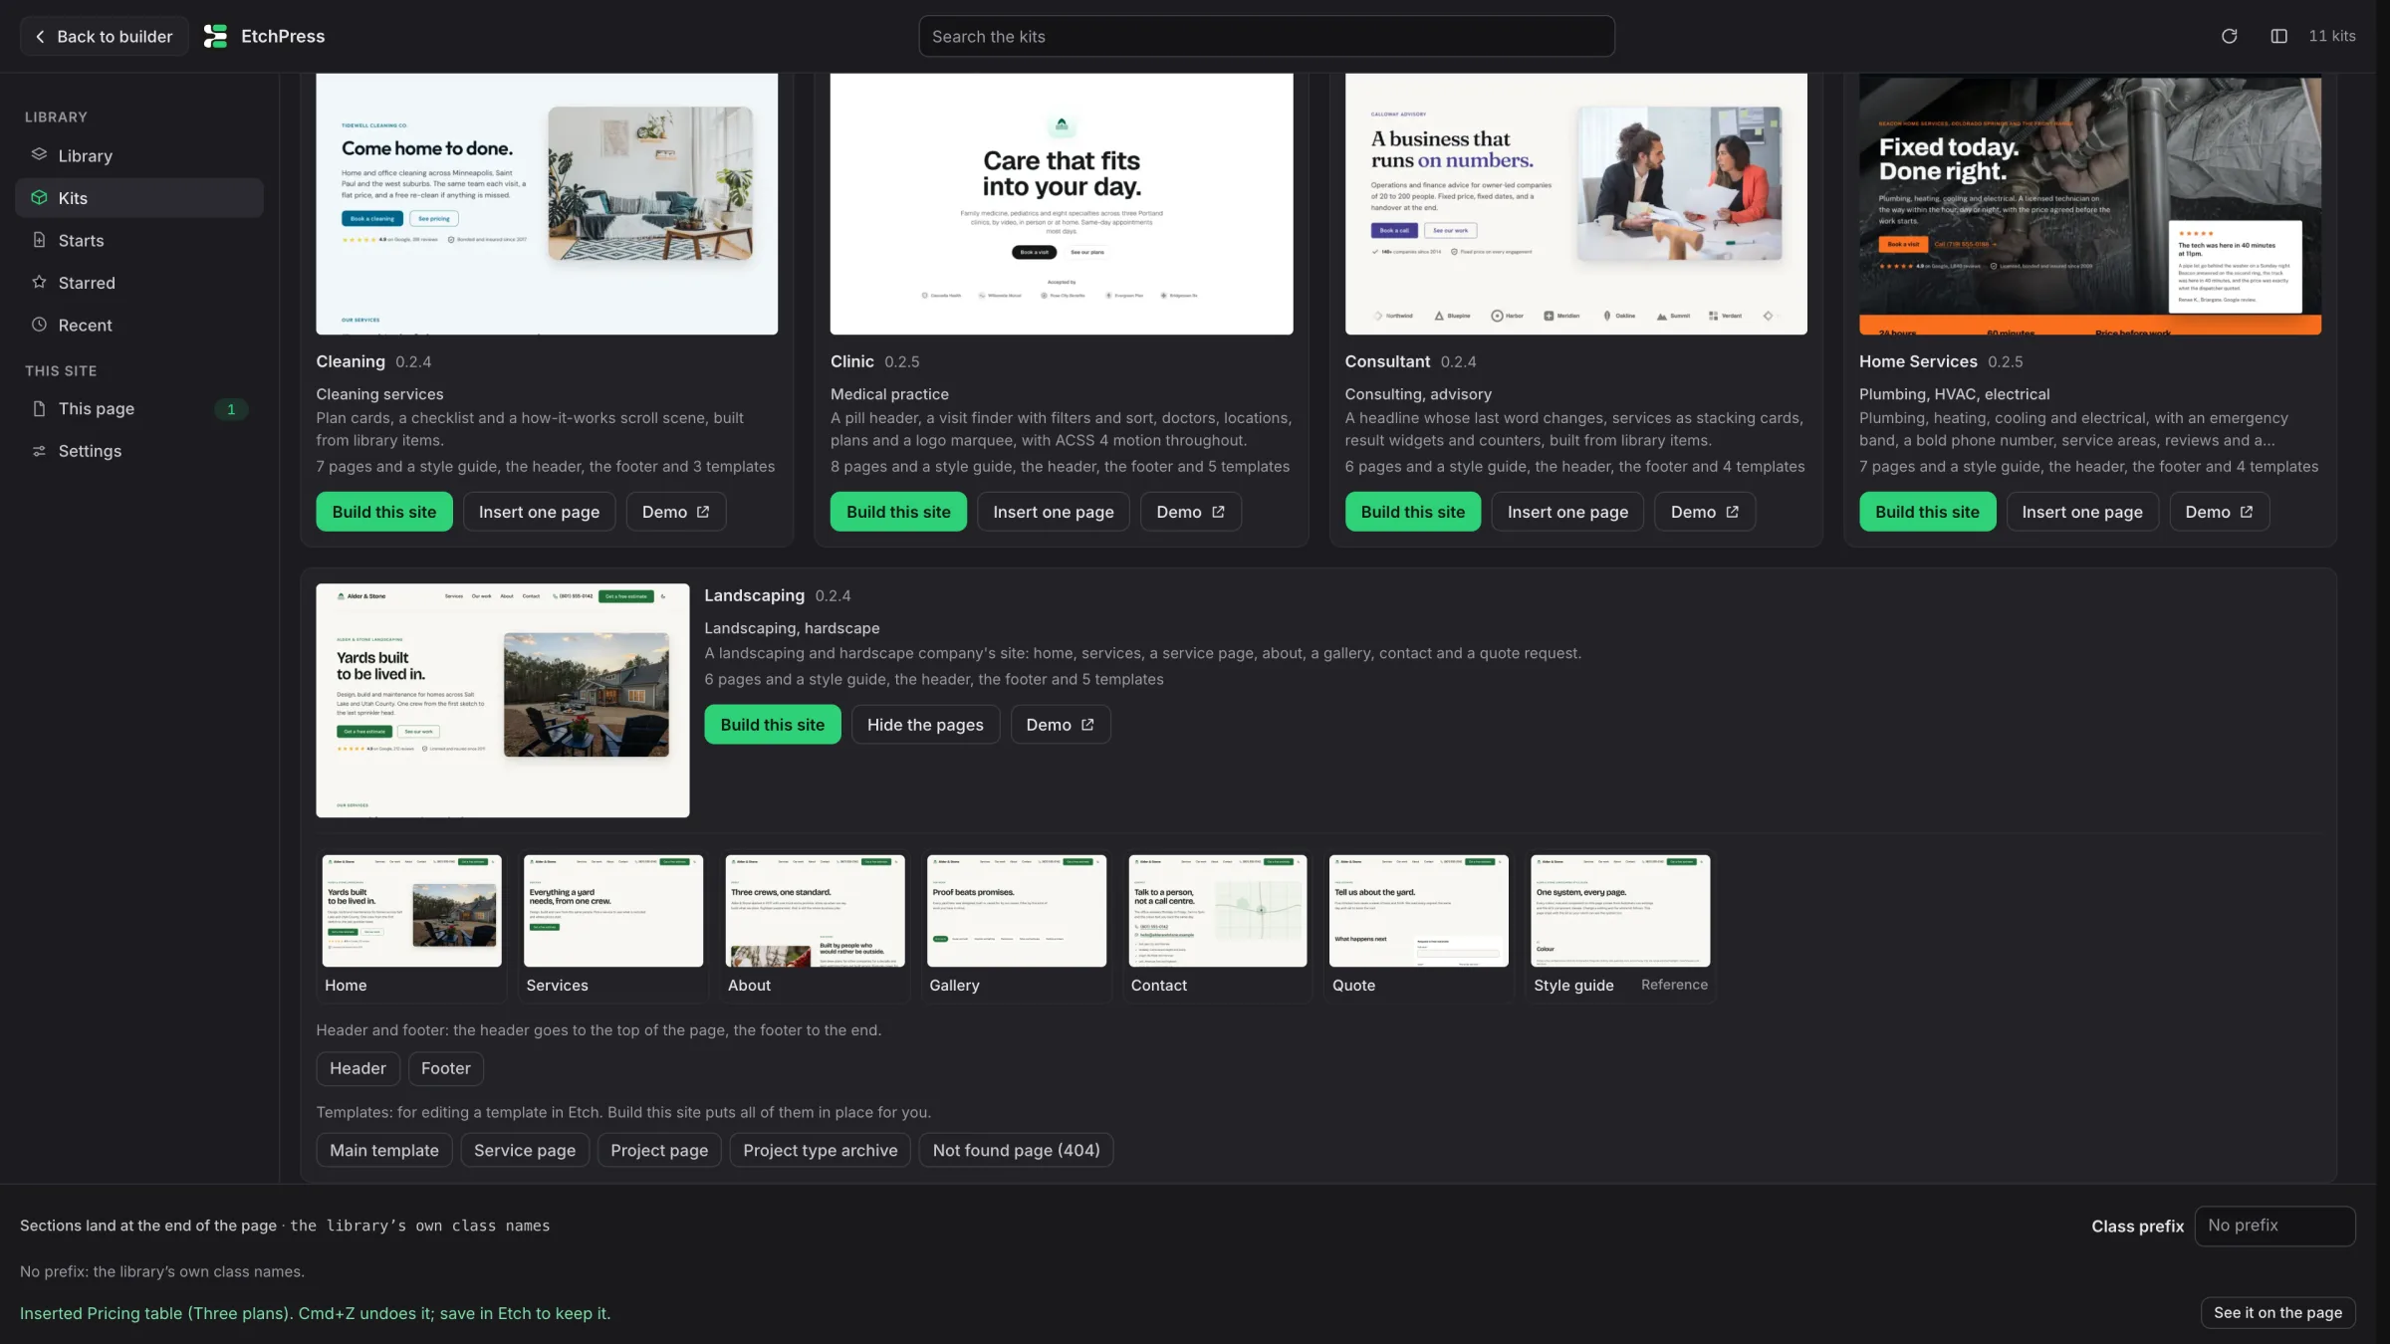
Task: Open the Library section
Action: [139, 155]
